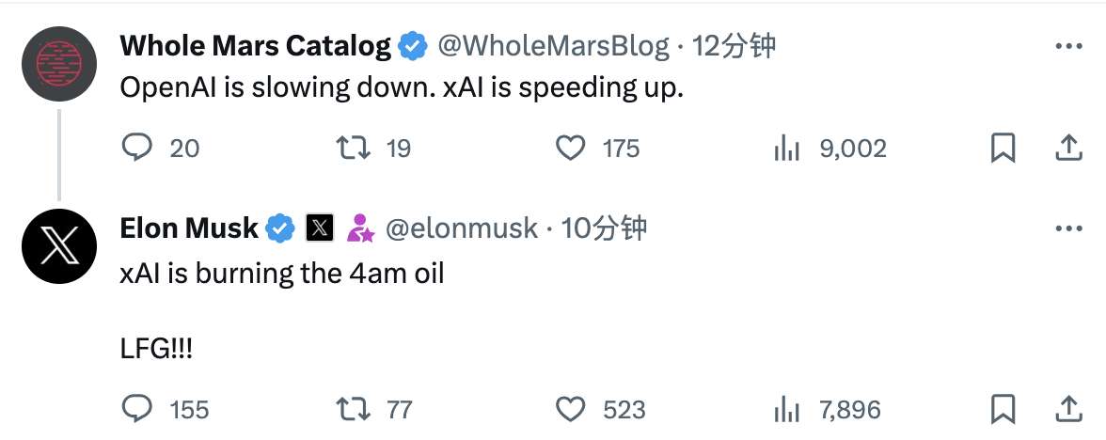Go to the @elonmusk handle link
This screenshot has height=440, width=1106.
coord(462,228)
